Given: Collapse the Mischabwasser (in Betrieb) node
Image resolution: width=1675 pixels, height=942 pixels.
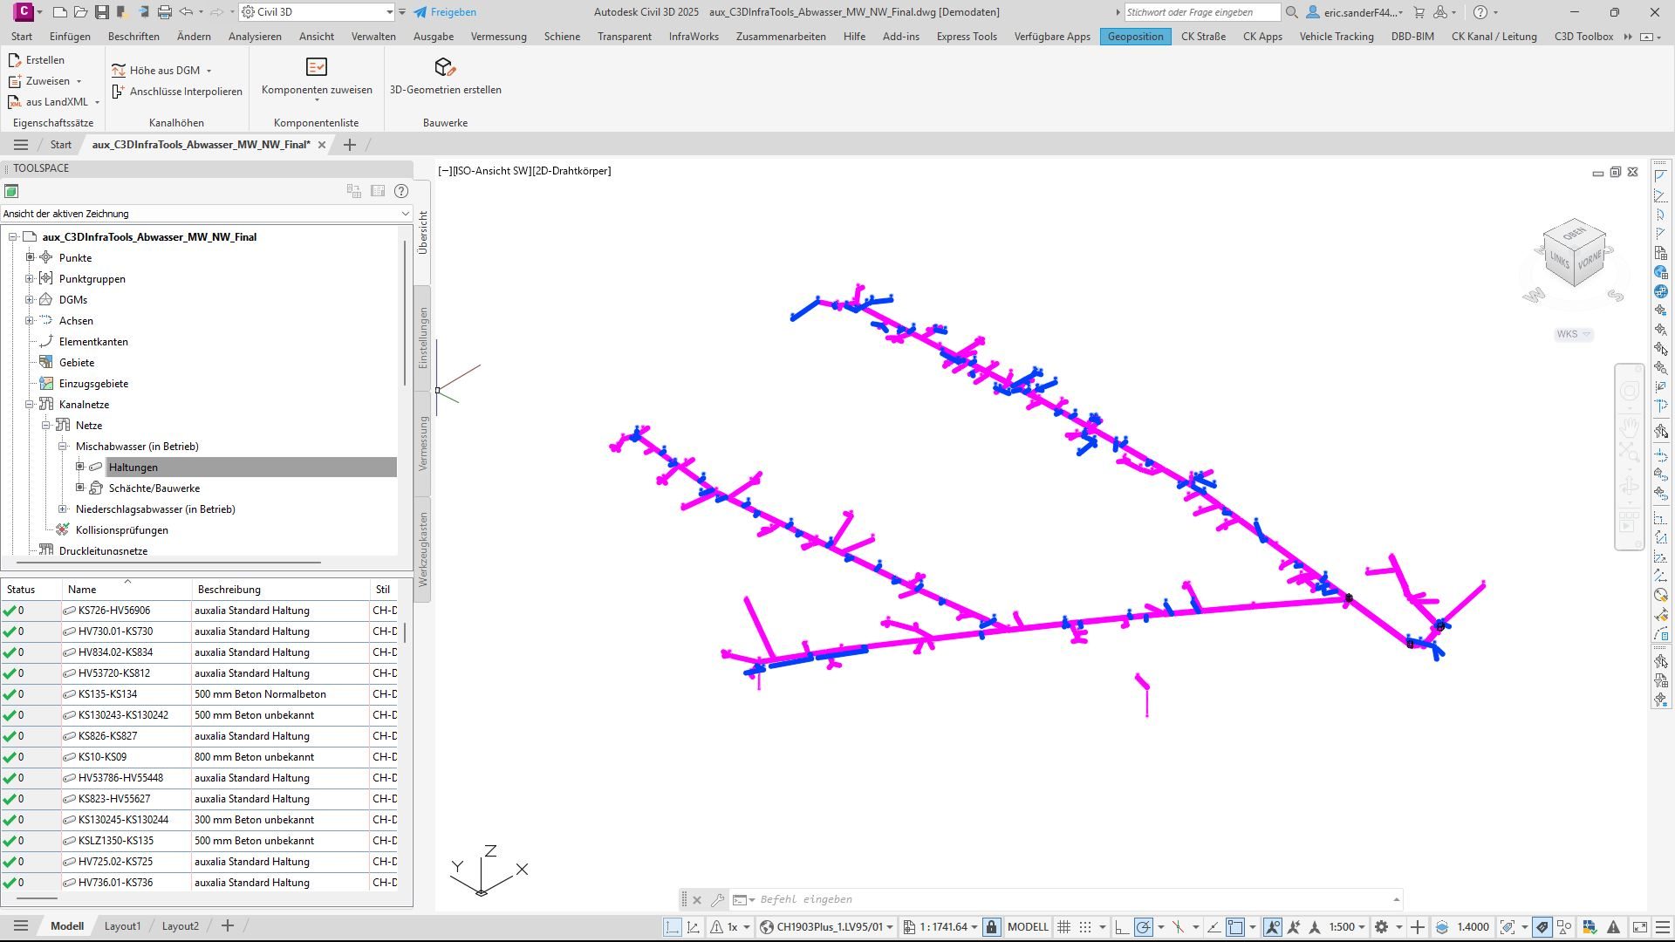Looking at the screenshot, I should pos(63,446).
